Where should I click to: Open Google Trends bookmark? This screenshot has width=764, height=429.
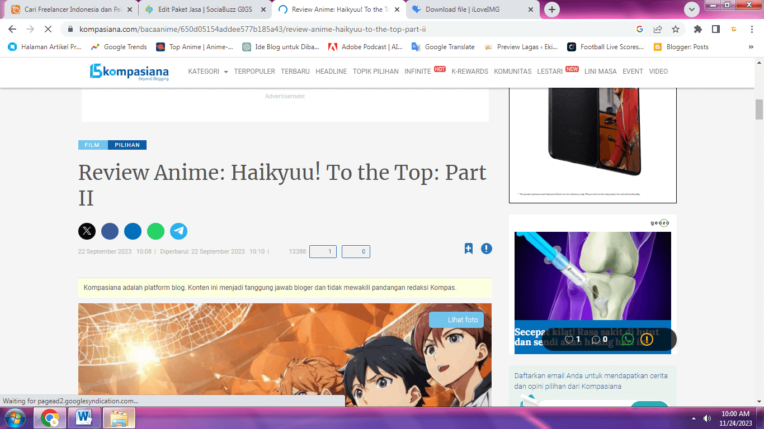point(119,47)
